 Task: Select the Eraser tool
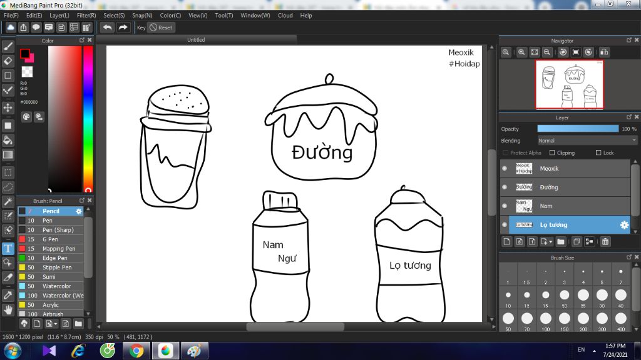click(x=8, y=61)
